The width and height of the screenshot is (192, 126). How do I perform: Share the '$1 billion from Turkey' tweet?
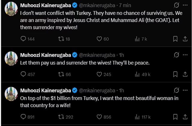[184, 117]
